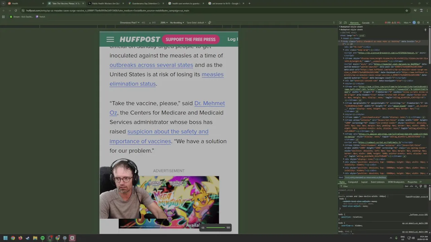
Task: Open suspicion about safety of vaccines link
Action: 159,136
